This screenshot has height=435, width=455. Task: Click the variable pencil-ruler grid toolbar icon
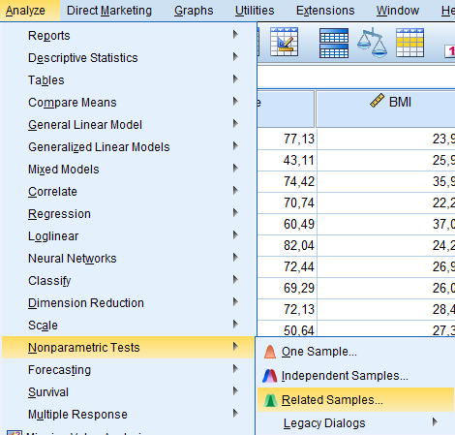[284, 42]
